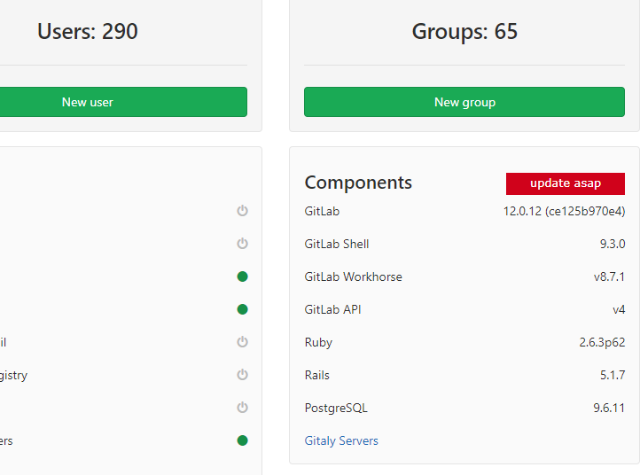Click the second power-off status icon from top
640x475 pixels.
click(x=242, y=244)
